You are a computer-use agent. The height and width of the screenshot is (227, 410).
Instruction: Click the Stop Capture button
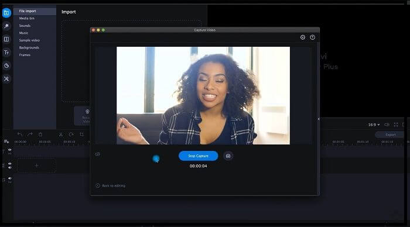tap(198, 156)
